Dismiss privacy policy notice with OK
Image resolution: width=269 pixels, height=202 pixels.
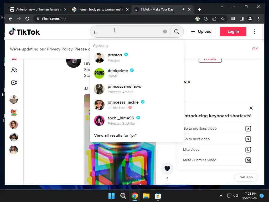255,49
